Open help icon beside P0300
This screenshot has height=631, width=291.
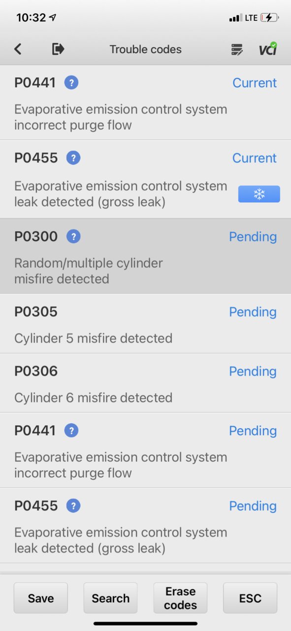click(73, 237)
